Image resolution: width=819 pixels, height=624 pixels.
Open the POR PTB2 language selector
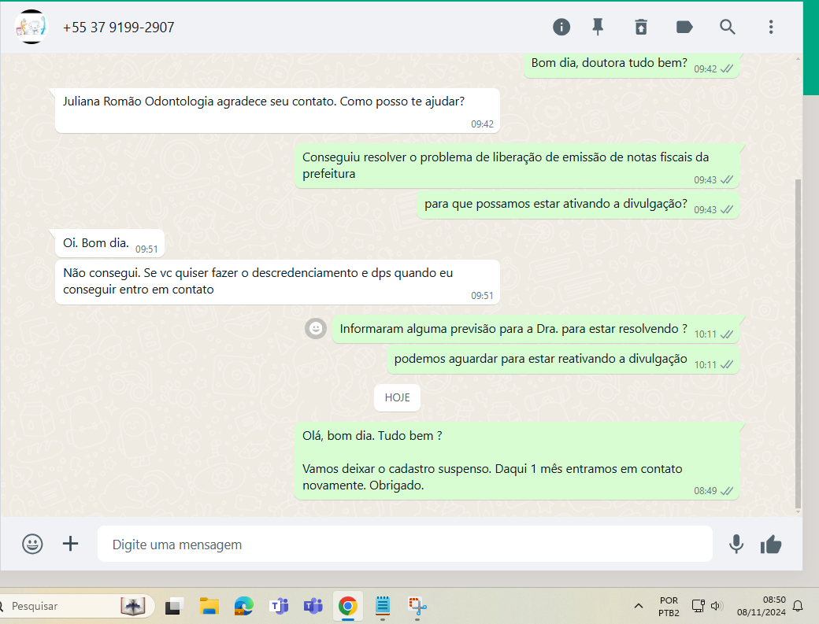(x=668, y=606)
